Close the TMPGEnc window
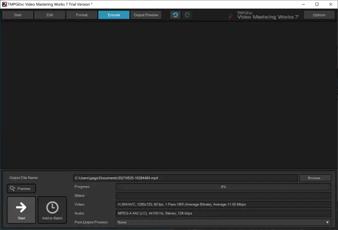The width and height of the screenshot is (338, 230). (331, 4)
